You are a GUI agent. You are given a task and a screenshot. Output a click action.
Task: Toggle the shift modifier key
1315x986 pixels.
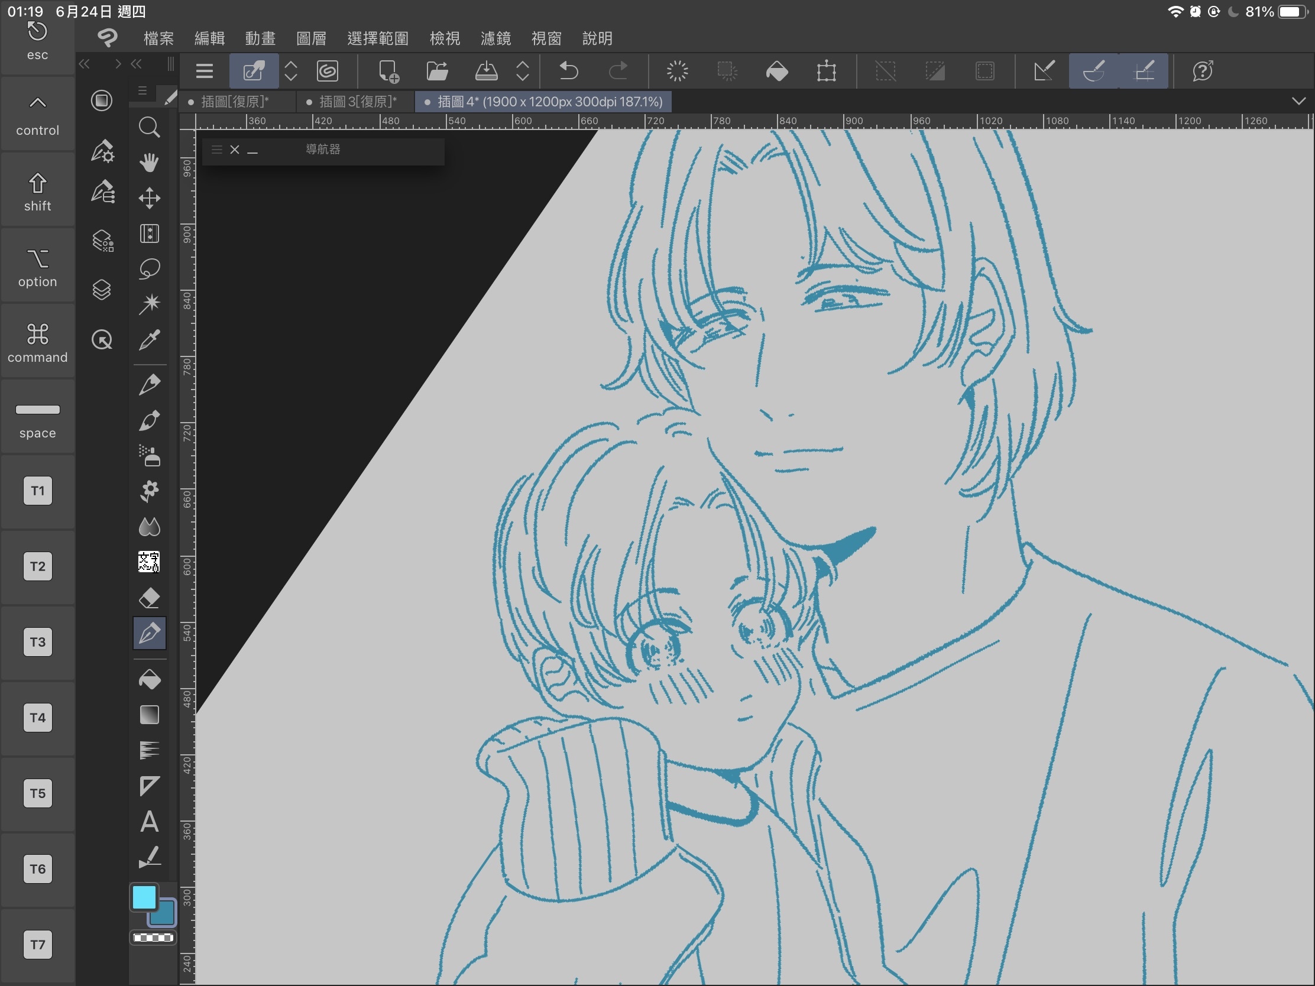pos(37,191)
